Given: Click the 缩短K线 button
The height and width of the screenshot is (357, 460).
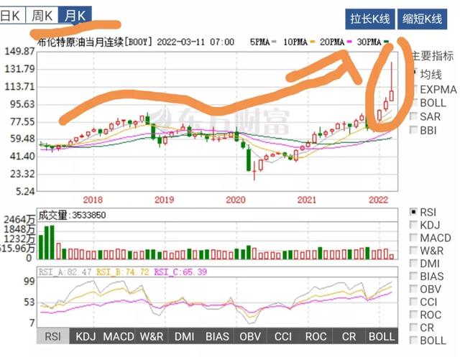Looking at the screenshot, I should click(x=422, y=19).
